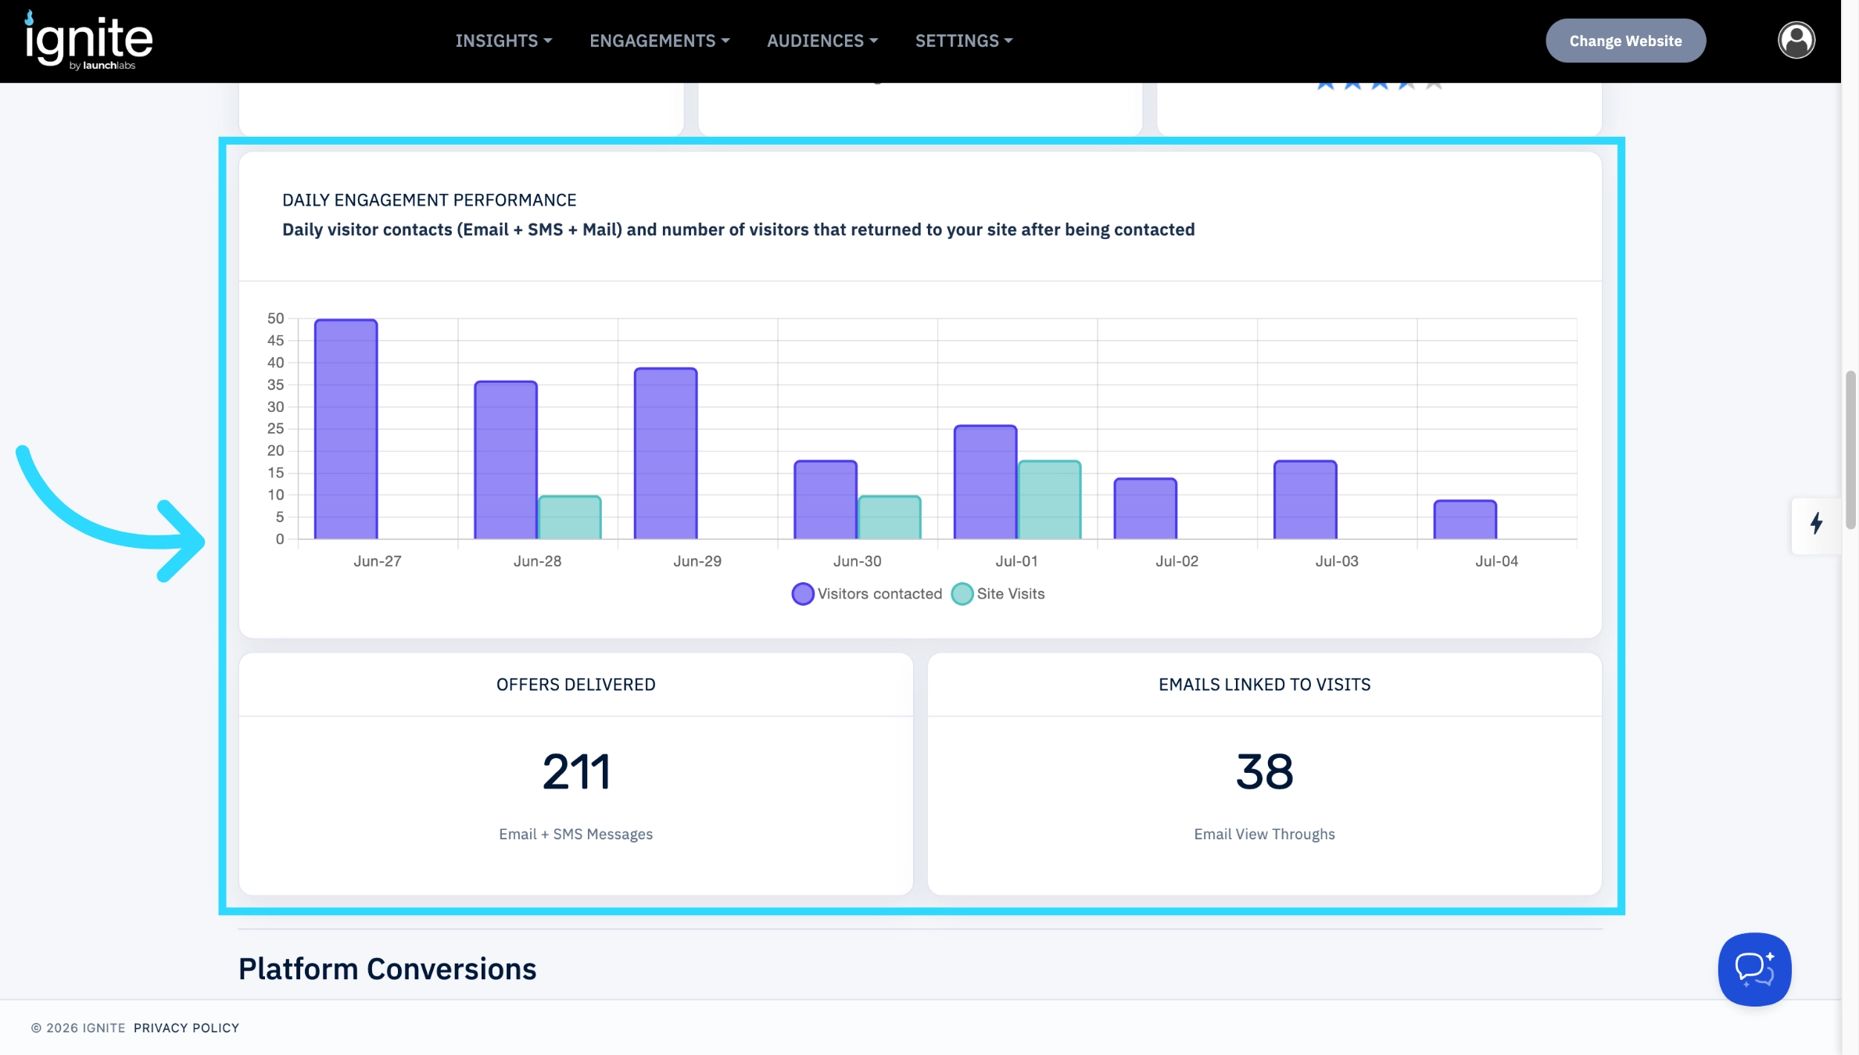Image resolution: width=1859 pixels, height=1055 pixels.
Task: Open the Audiences dropdown menu
Action: point(822,41)
